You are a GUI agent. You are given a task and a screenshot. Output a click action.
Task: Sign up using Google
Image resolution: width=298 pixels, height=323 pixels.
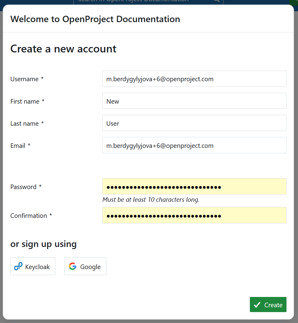click(85, 266)
